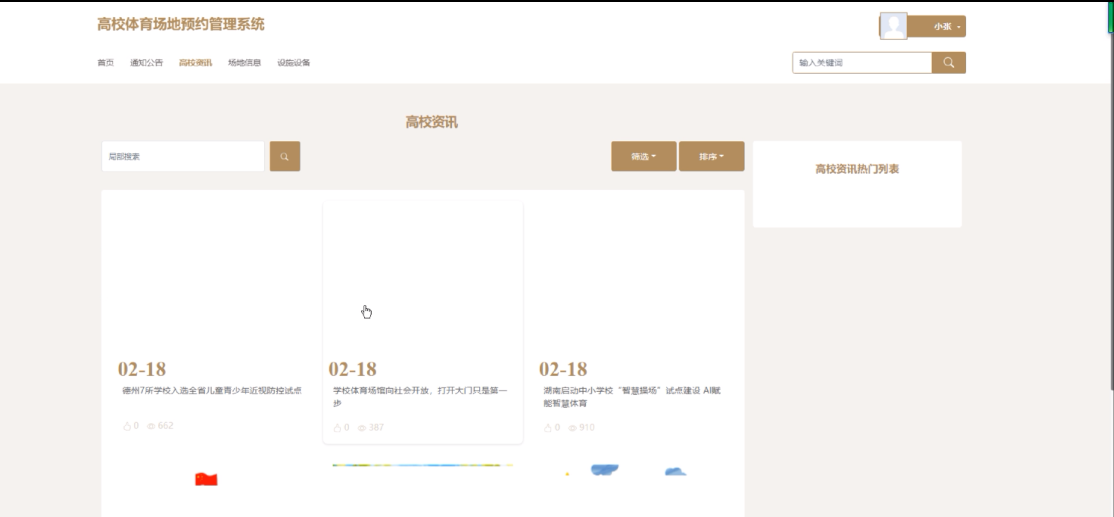Open the 筛选 filter dropdown
This screenshot has width=1114, height=517.
tap(643, 156)
